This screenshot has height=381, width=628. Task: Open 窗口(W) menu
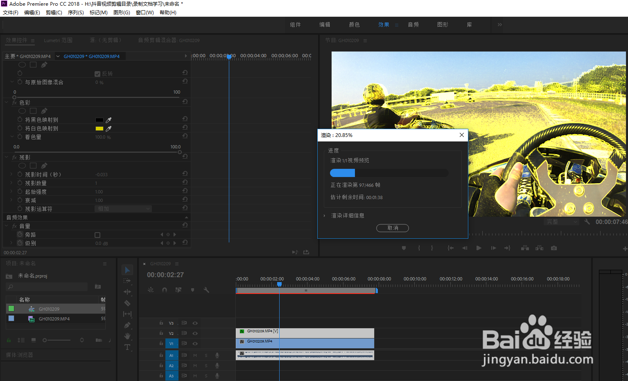click(145, 13)
